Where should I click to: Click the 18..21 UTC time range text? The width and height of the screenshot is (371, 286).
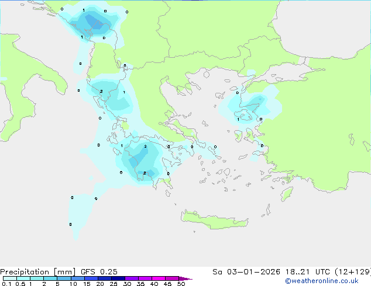pyautogui.click(x=305, y=272)
